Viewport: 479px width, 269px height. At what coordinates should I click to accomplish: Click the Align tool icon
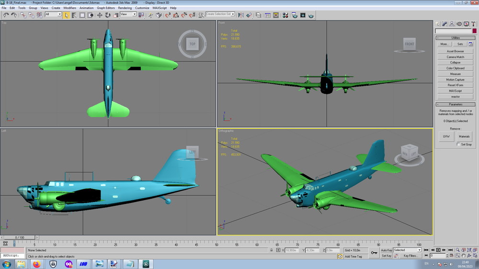click(249, 15)
